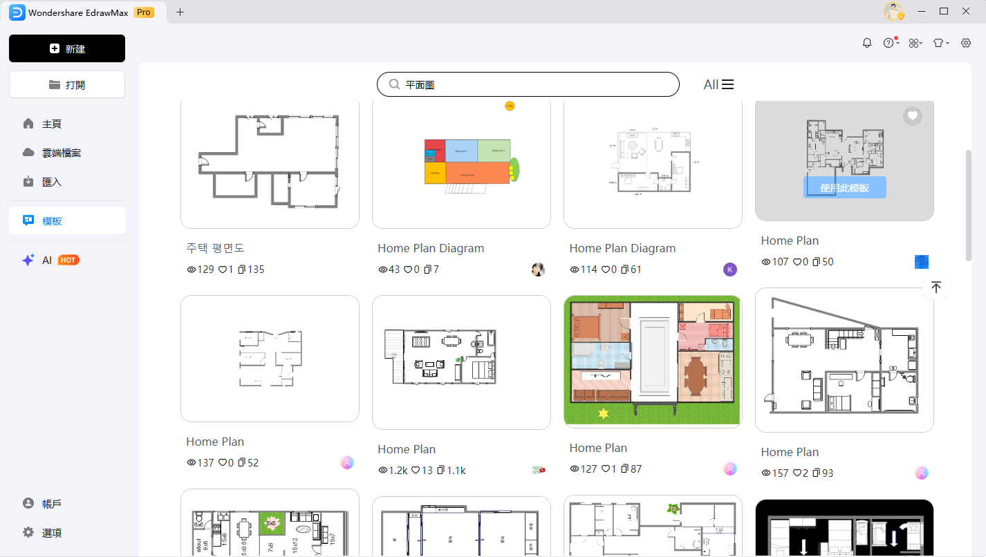Open 雲端檔案 in the sidebar
Viewport: 986px width, 557px height.
click(62, 153)
